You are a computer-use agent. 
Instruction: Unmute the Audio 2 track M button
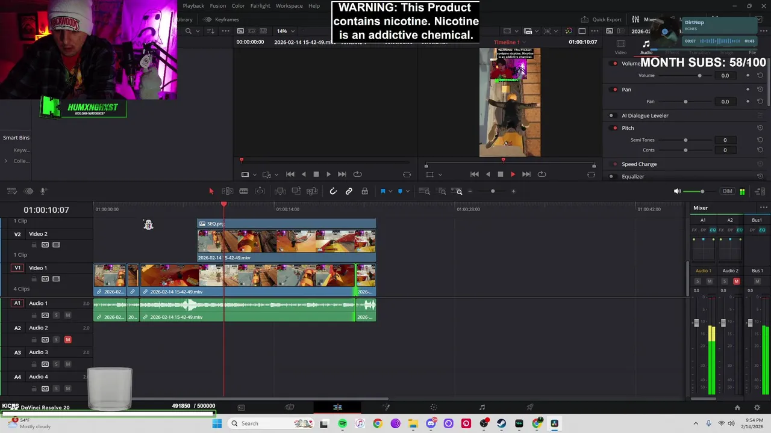(x=67, y=340)
